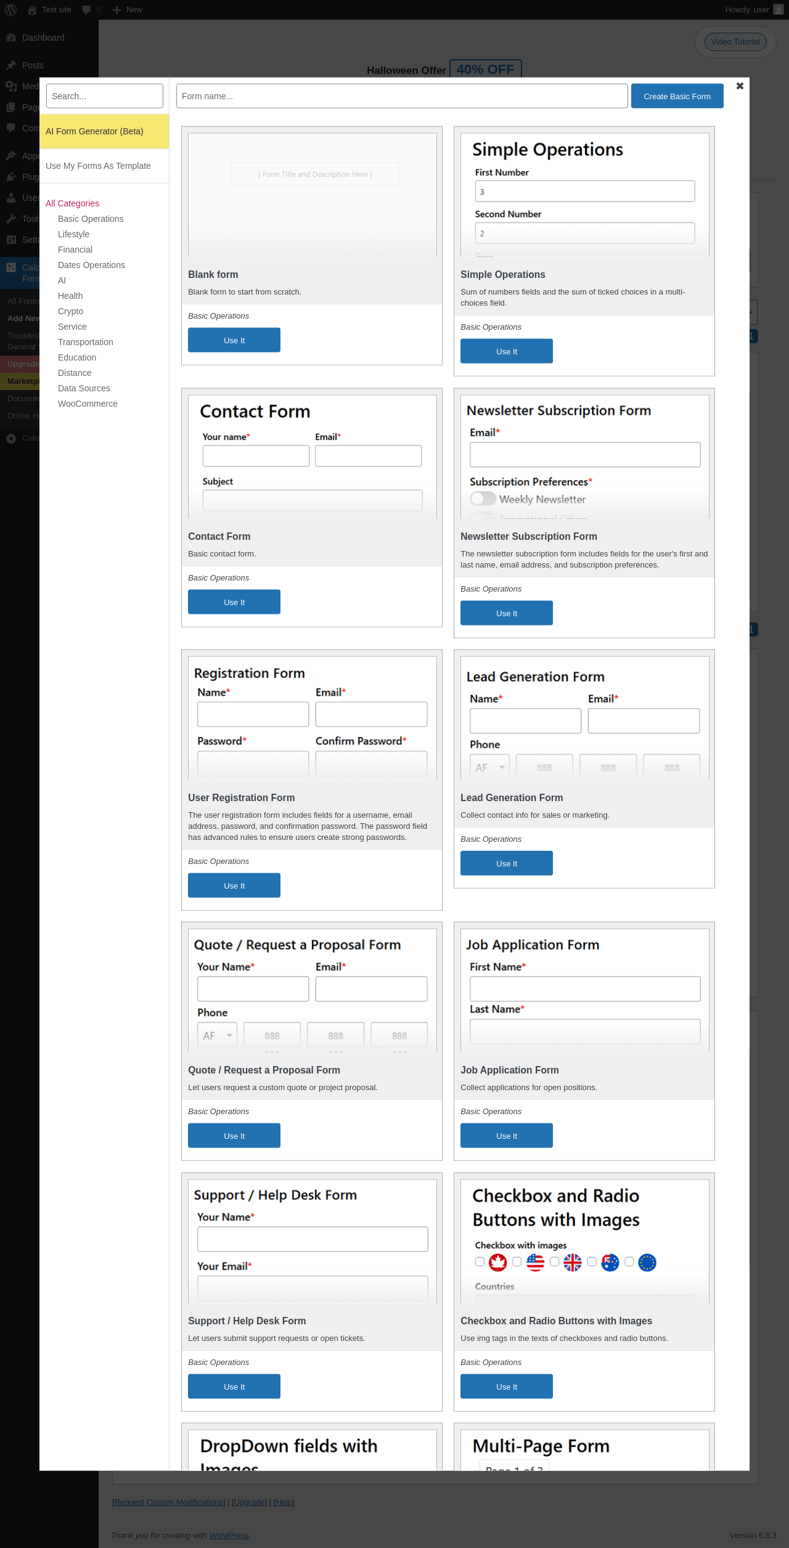Toggle the Weekly Newsletter switch

(483, 499)
